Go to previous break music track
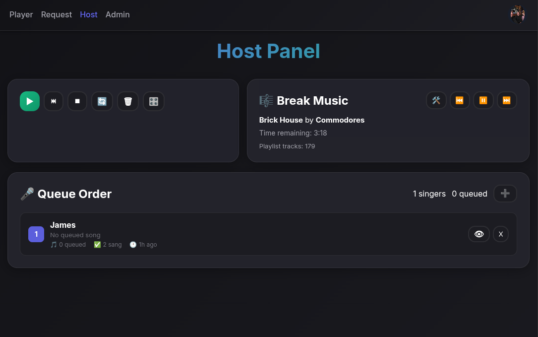This screenshot has height=337, width=538. (460, 100)
